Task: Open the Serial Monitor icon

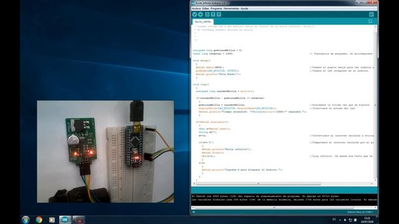Action: click(x=372, y=14)
